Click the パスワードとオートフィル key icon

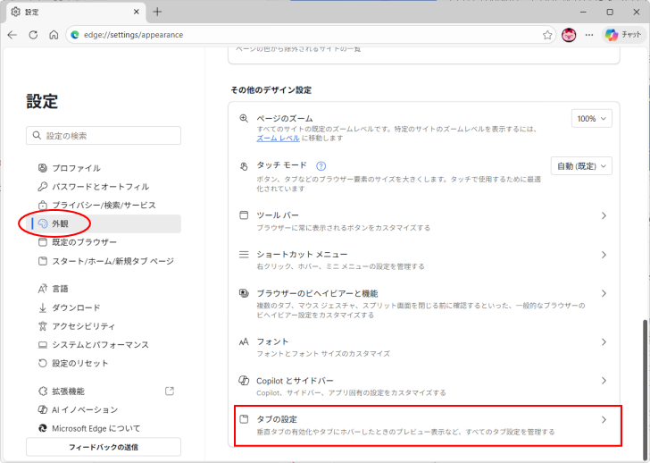pos(43,187)
